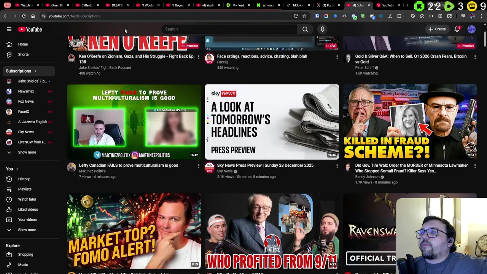The width and height of the screenshot is (487, 274).
Task: Open History in the sidebar
Action: (29, 179)
